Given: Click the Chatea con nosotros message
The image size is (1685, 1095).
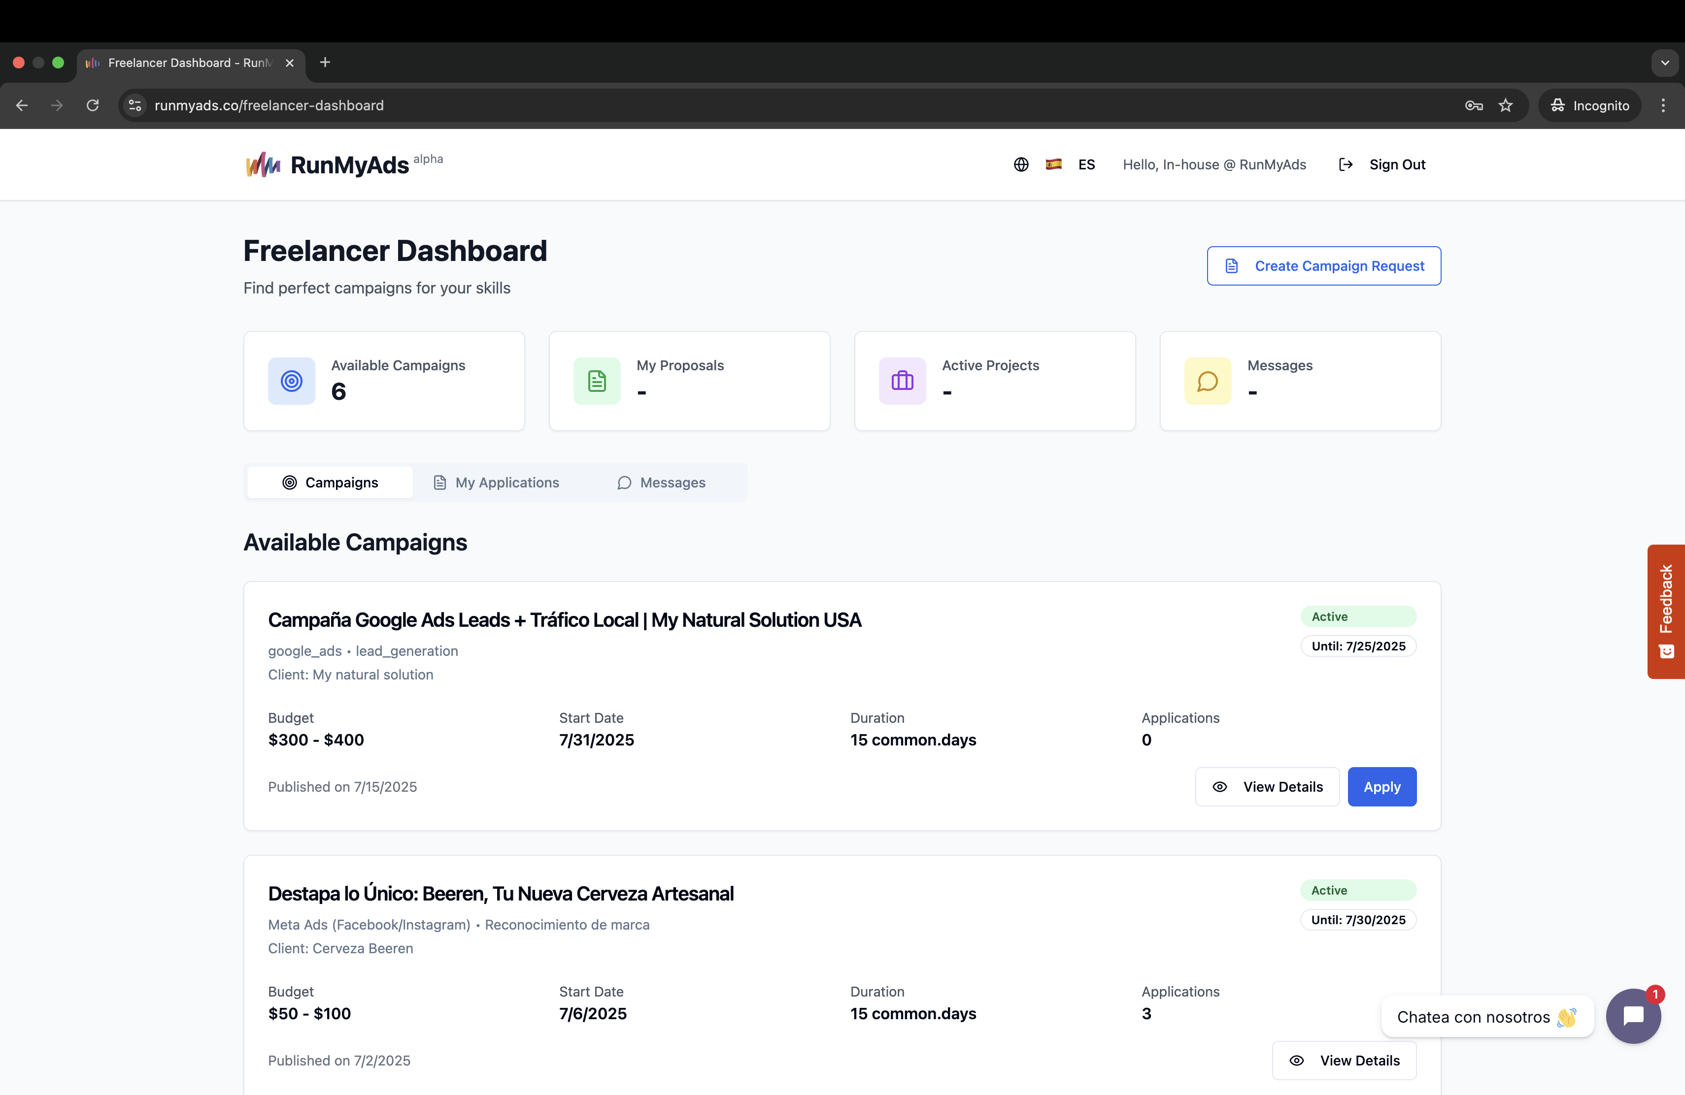Looking at the screenshot, I should (x=1487, y=1017).
